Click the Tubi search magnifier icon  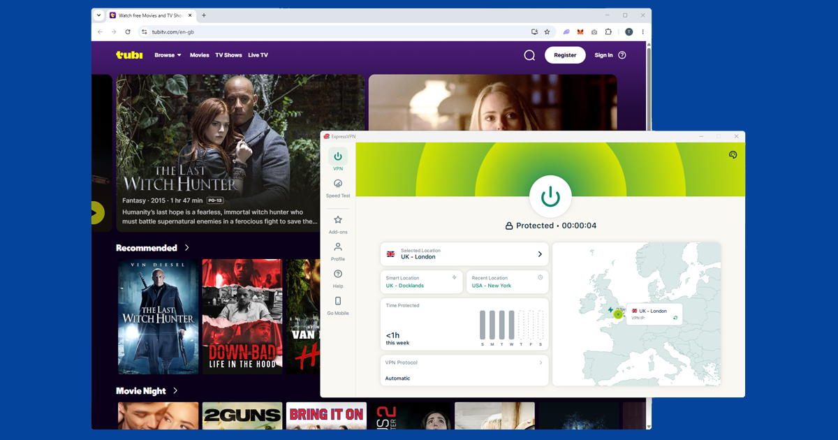529,55
